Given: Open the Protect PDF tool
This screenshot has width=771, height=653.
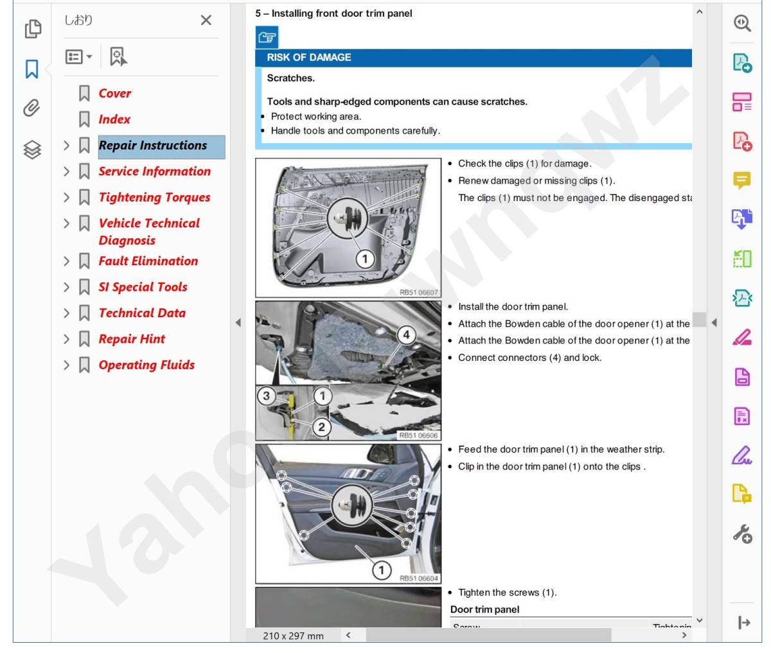Looking at the screenshot, I should 742,377.
